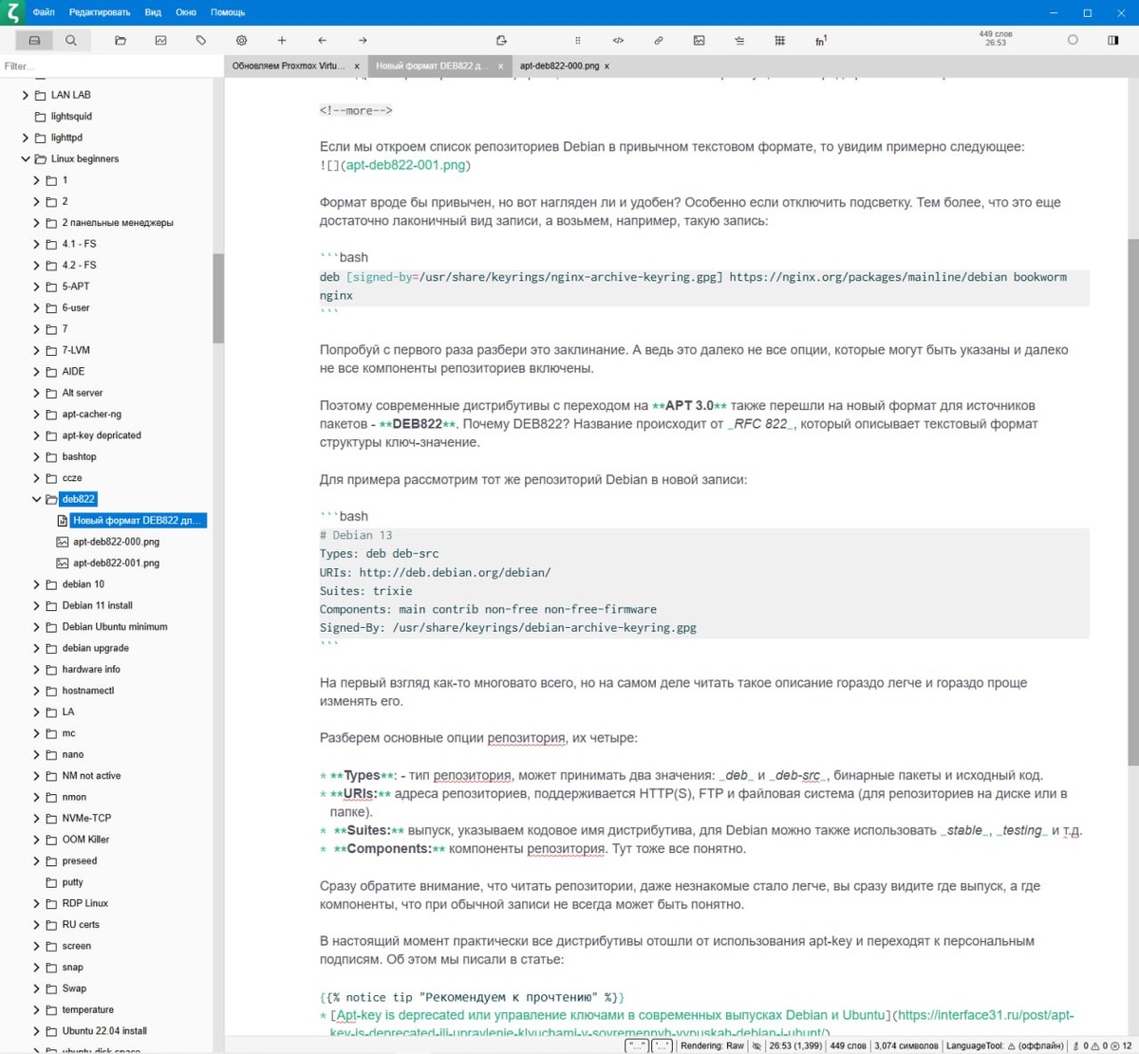Close the apt-deb822-000.png tab
This screenshot has width=1139, height=1054.
point(607,66)
